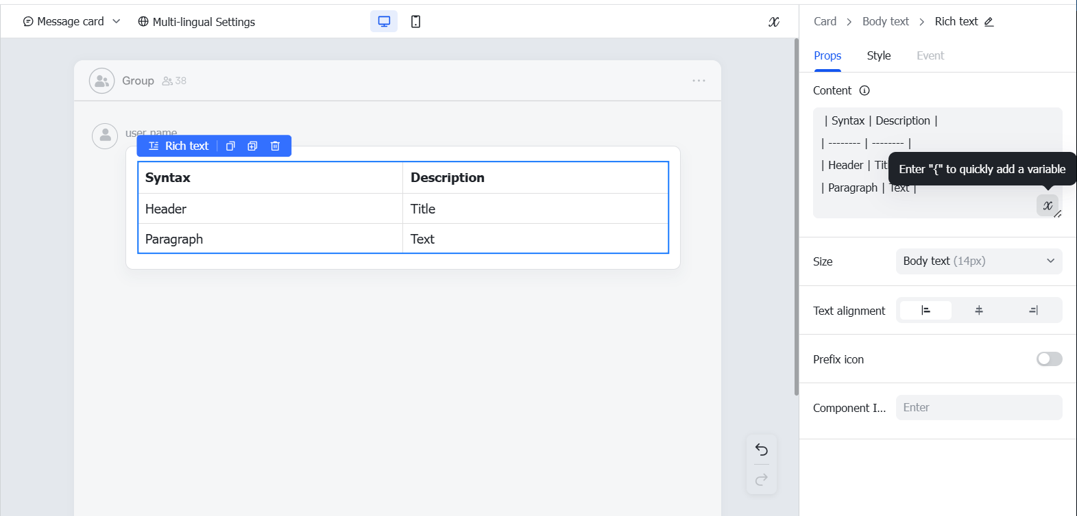Enable the Prefix icon toggle
Image resolution: width=1077 pixels, height=516 pixels.
click(1049, 359)
